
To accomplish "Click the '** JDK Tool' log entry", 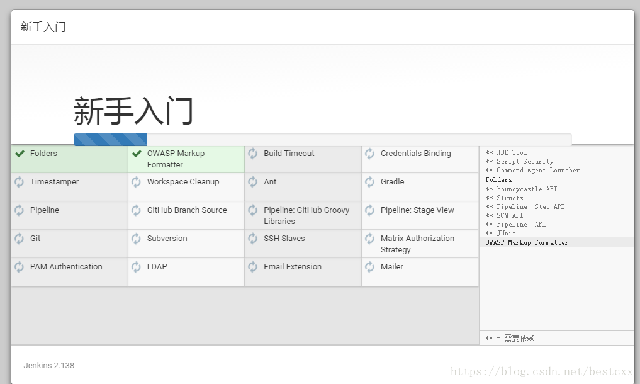I will 506,153.
